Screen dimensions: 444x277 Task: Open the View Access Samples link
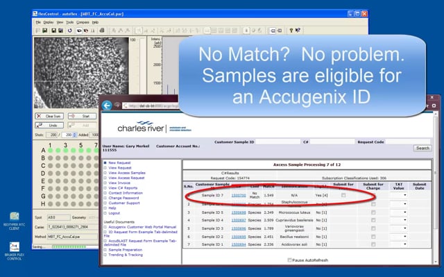point(127,173)
